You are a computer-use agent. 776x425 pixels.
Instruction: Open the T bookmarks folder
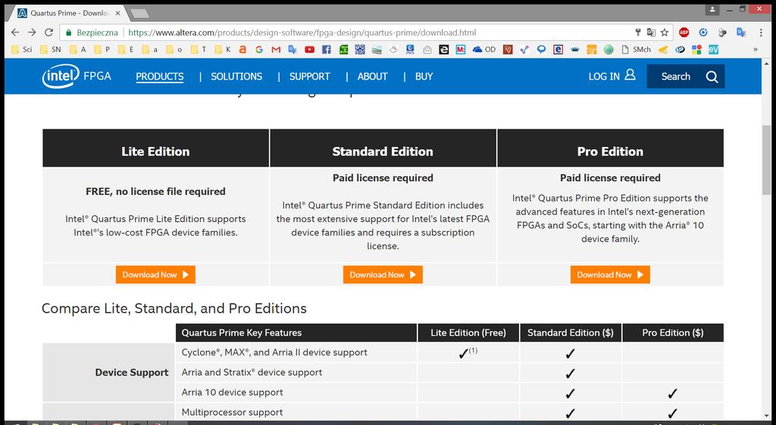tap(199, 49)
